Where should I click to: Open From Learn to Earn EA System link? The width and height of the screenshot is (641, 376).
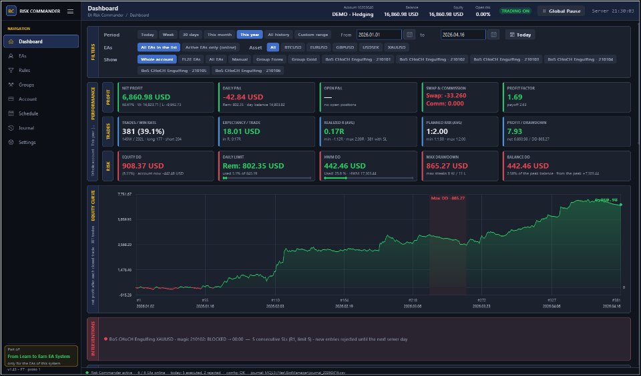[x=39, y=357]
